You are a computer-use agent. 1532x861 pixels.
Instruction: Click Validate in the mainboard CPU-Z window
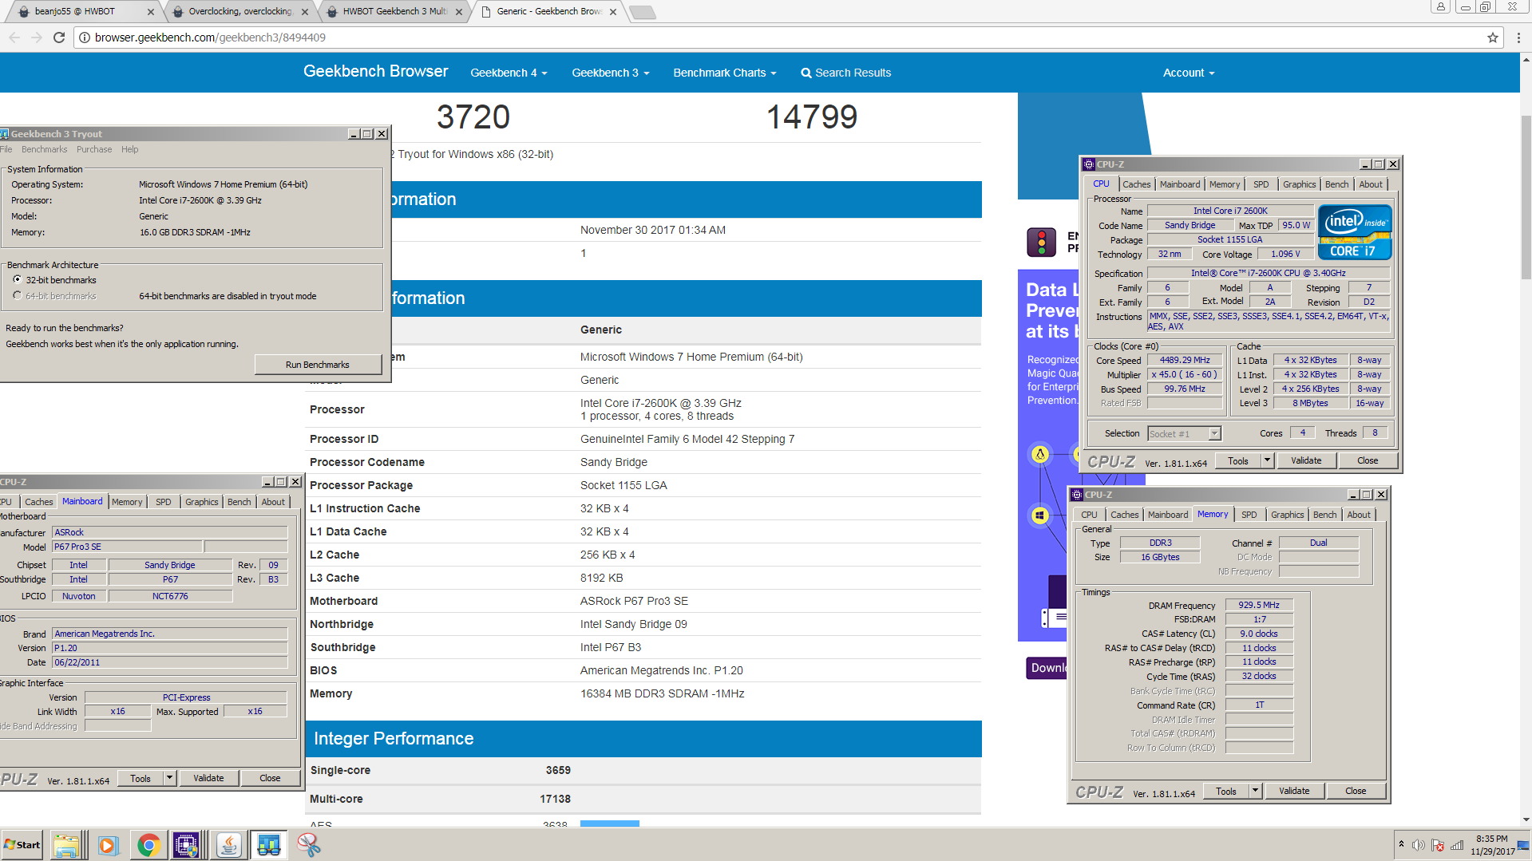click(x=208, y=778)
